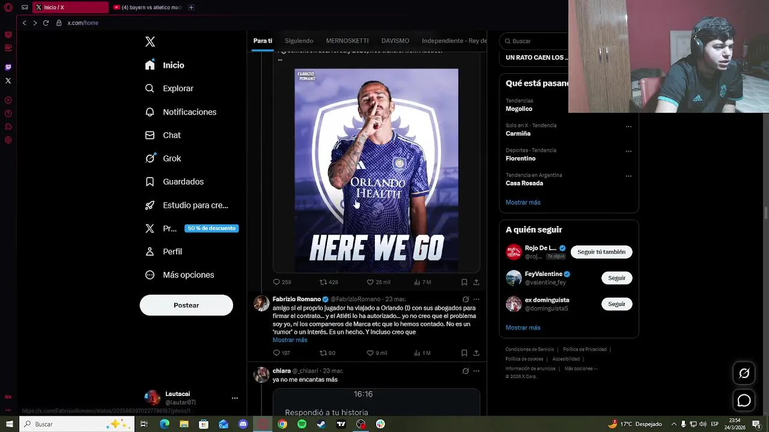Open a new browser tab
This screenshot has width=769, height=432.
191,7
